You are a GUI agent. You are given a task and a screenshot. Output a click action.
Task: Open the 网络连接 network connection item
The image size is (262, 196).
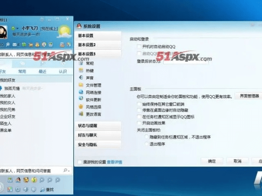pyautogui.click(x=90, y=93)
